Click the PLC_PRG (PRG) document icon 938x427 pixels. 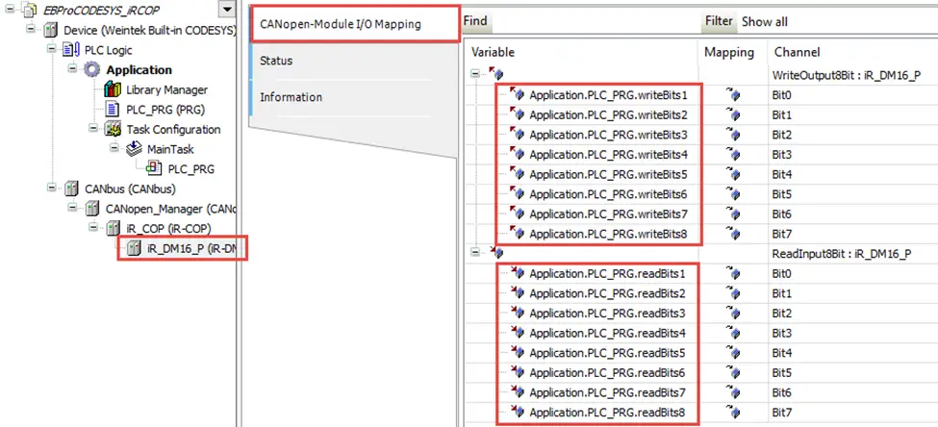click(113, 110)
